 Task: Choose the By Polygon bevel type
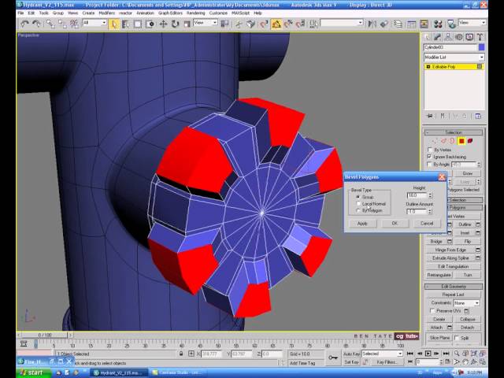tap(359, 210)
